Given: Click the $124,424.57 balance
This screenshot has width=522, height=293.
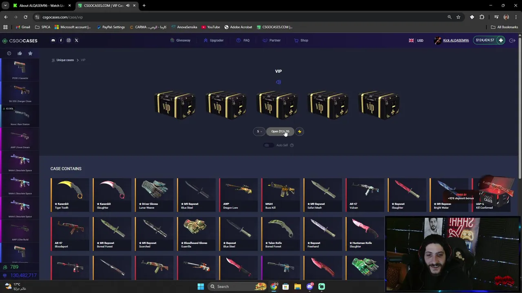Looking at the screenshot, I should (x=485, y=40).
